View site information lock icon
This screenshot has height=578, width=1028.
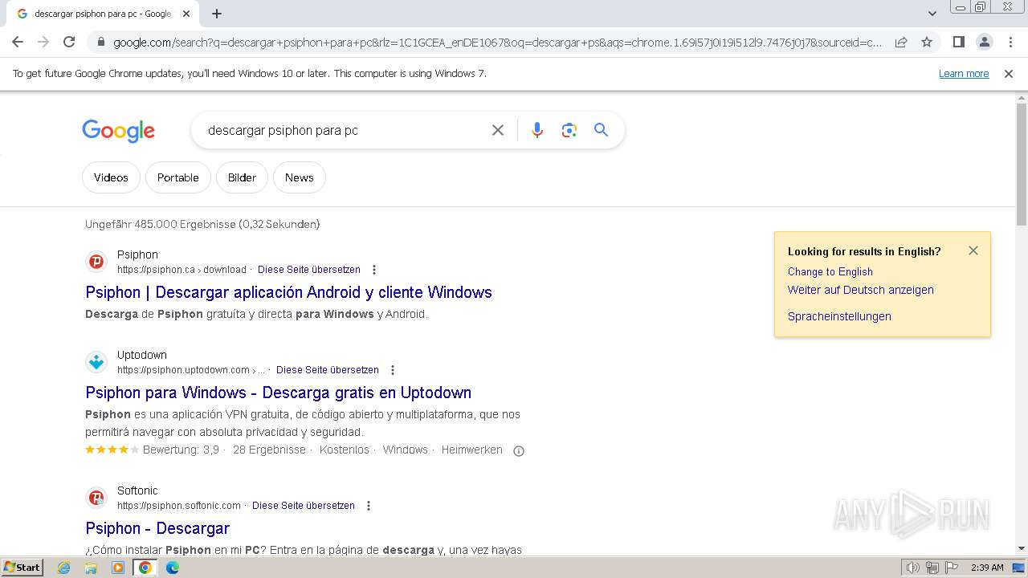point(100,42)
